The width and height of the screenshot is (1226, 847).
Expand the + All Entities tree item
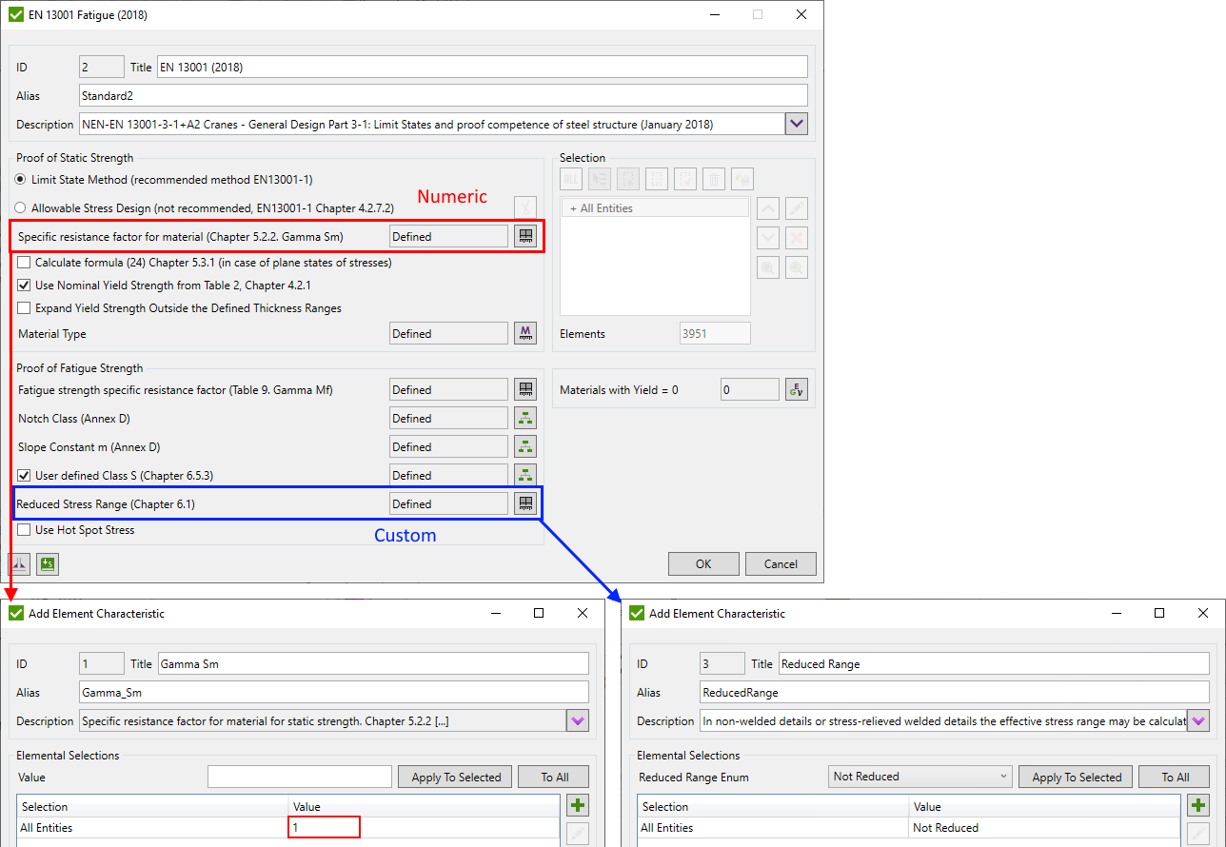pos(575,207)
